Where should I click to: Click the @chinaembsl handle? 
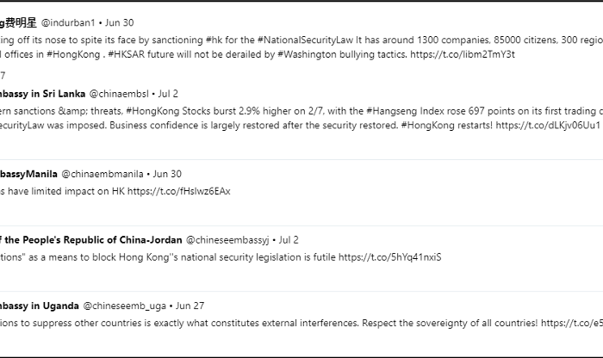click(x=119, y=94)
